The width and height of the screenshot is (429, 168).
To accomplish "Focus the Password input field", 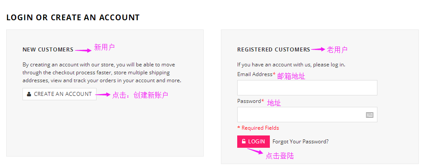I will tap(307, 114).
